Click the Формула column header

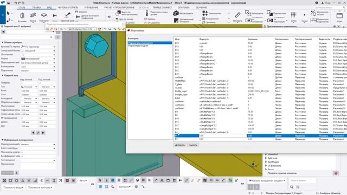pos(204,39)
